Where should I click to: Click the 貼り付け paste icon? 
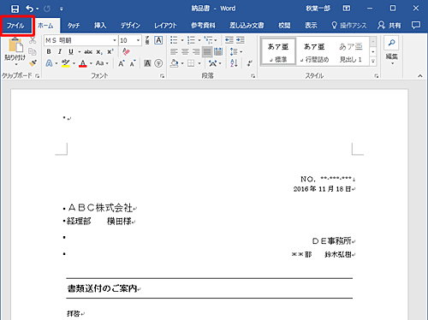[15, 45]
